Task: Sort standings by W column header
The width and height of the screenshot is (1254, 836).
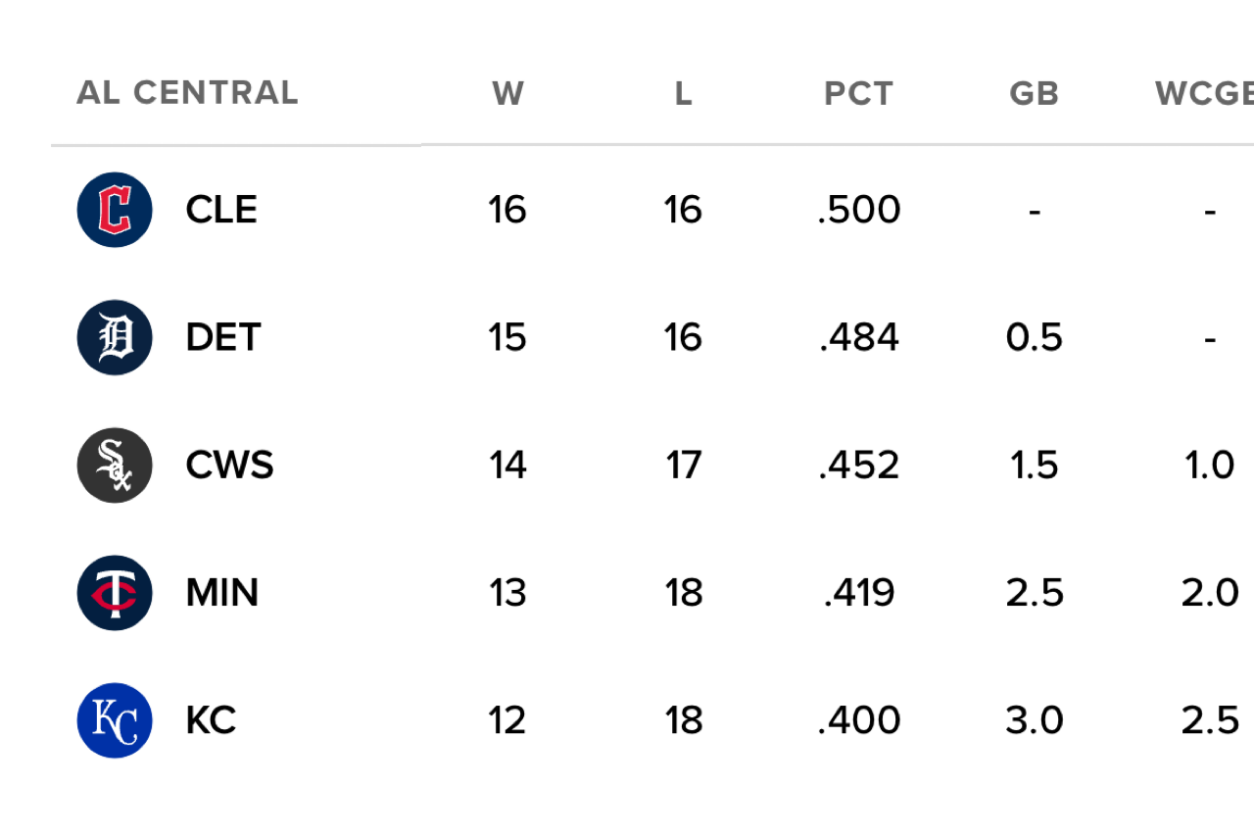Action: coord(507,93)
